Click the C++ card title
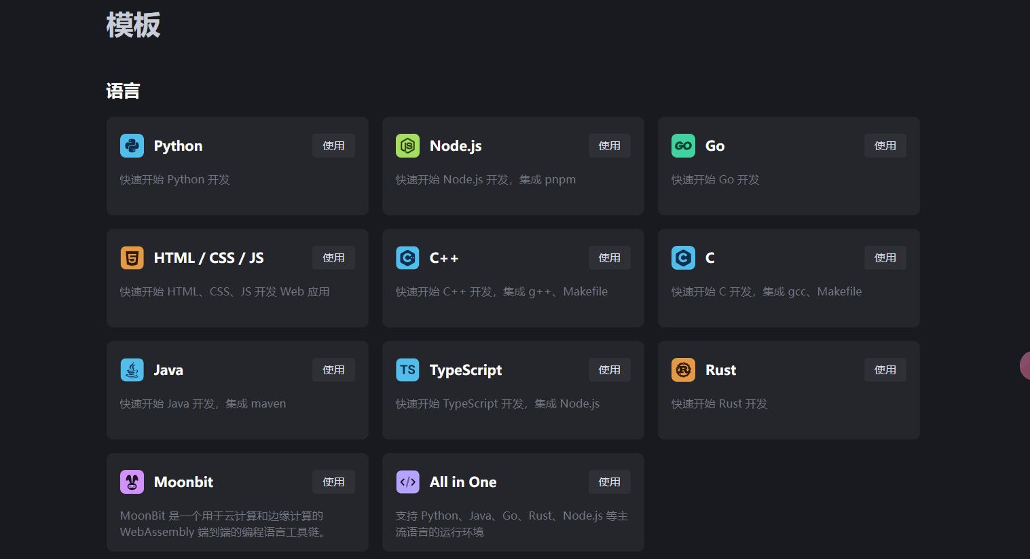Image resolution: width=1030 pixels, height=559 pixels. pyautogui.click(x=444, y=258)
